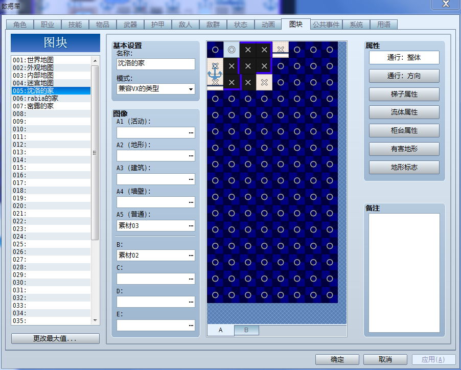Choose the 流体属性 button

[404, 112]
